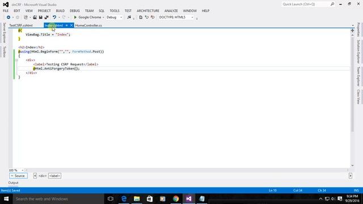The height and width of the screenshot is (204, 363).
Task: Click the Windows Start button
Action: (x=6, y=199)
